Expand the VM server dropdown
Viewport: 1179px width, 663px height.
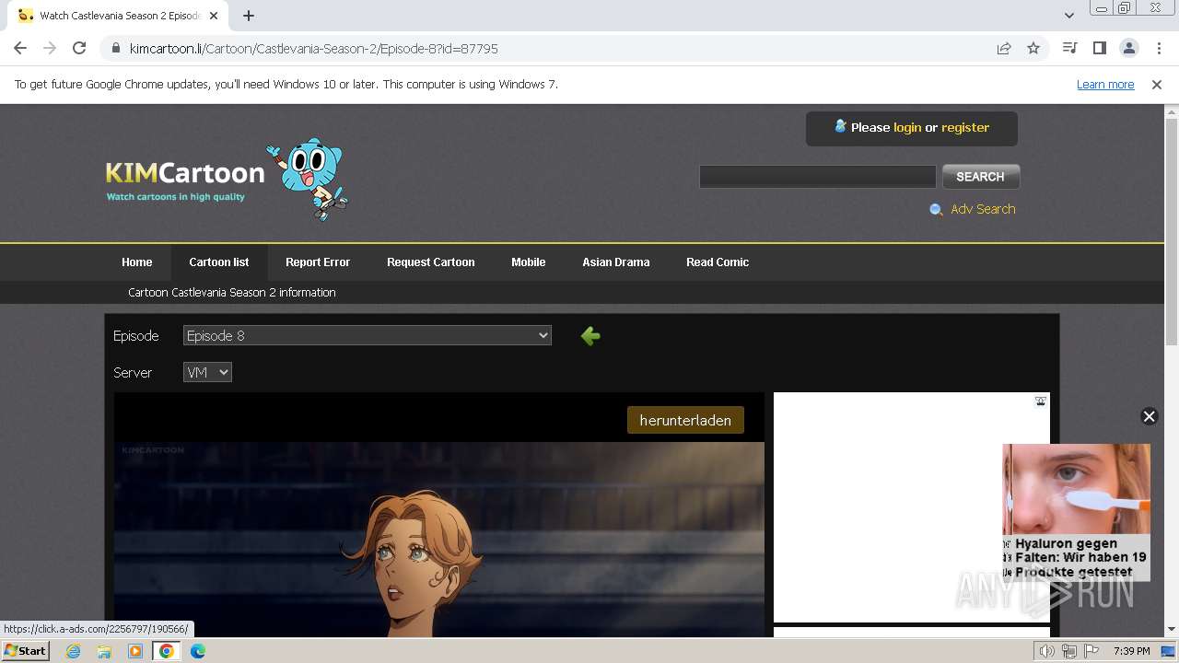point(207,372)
